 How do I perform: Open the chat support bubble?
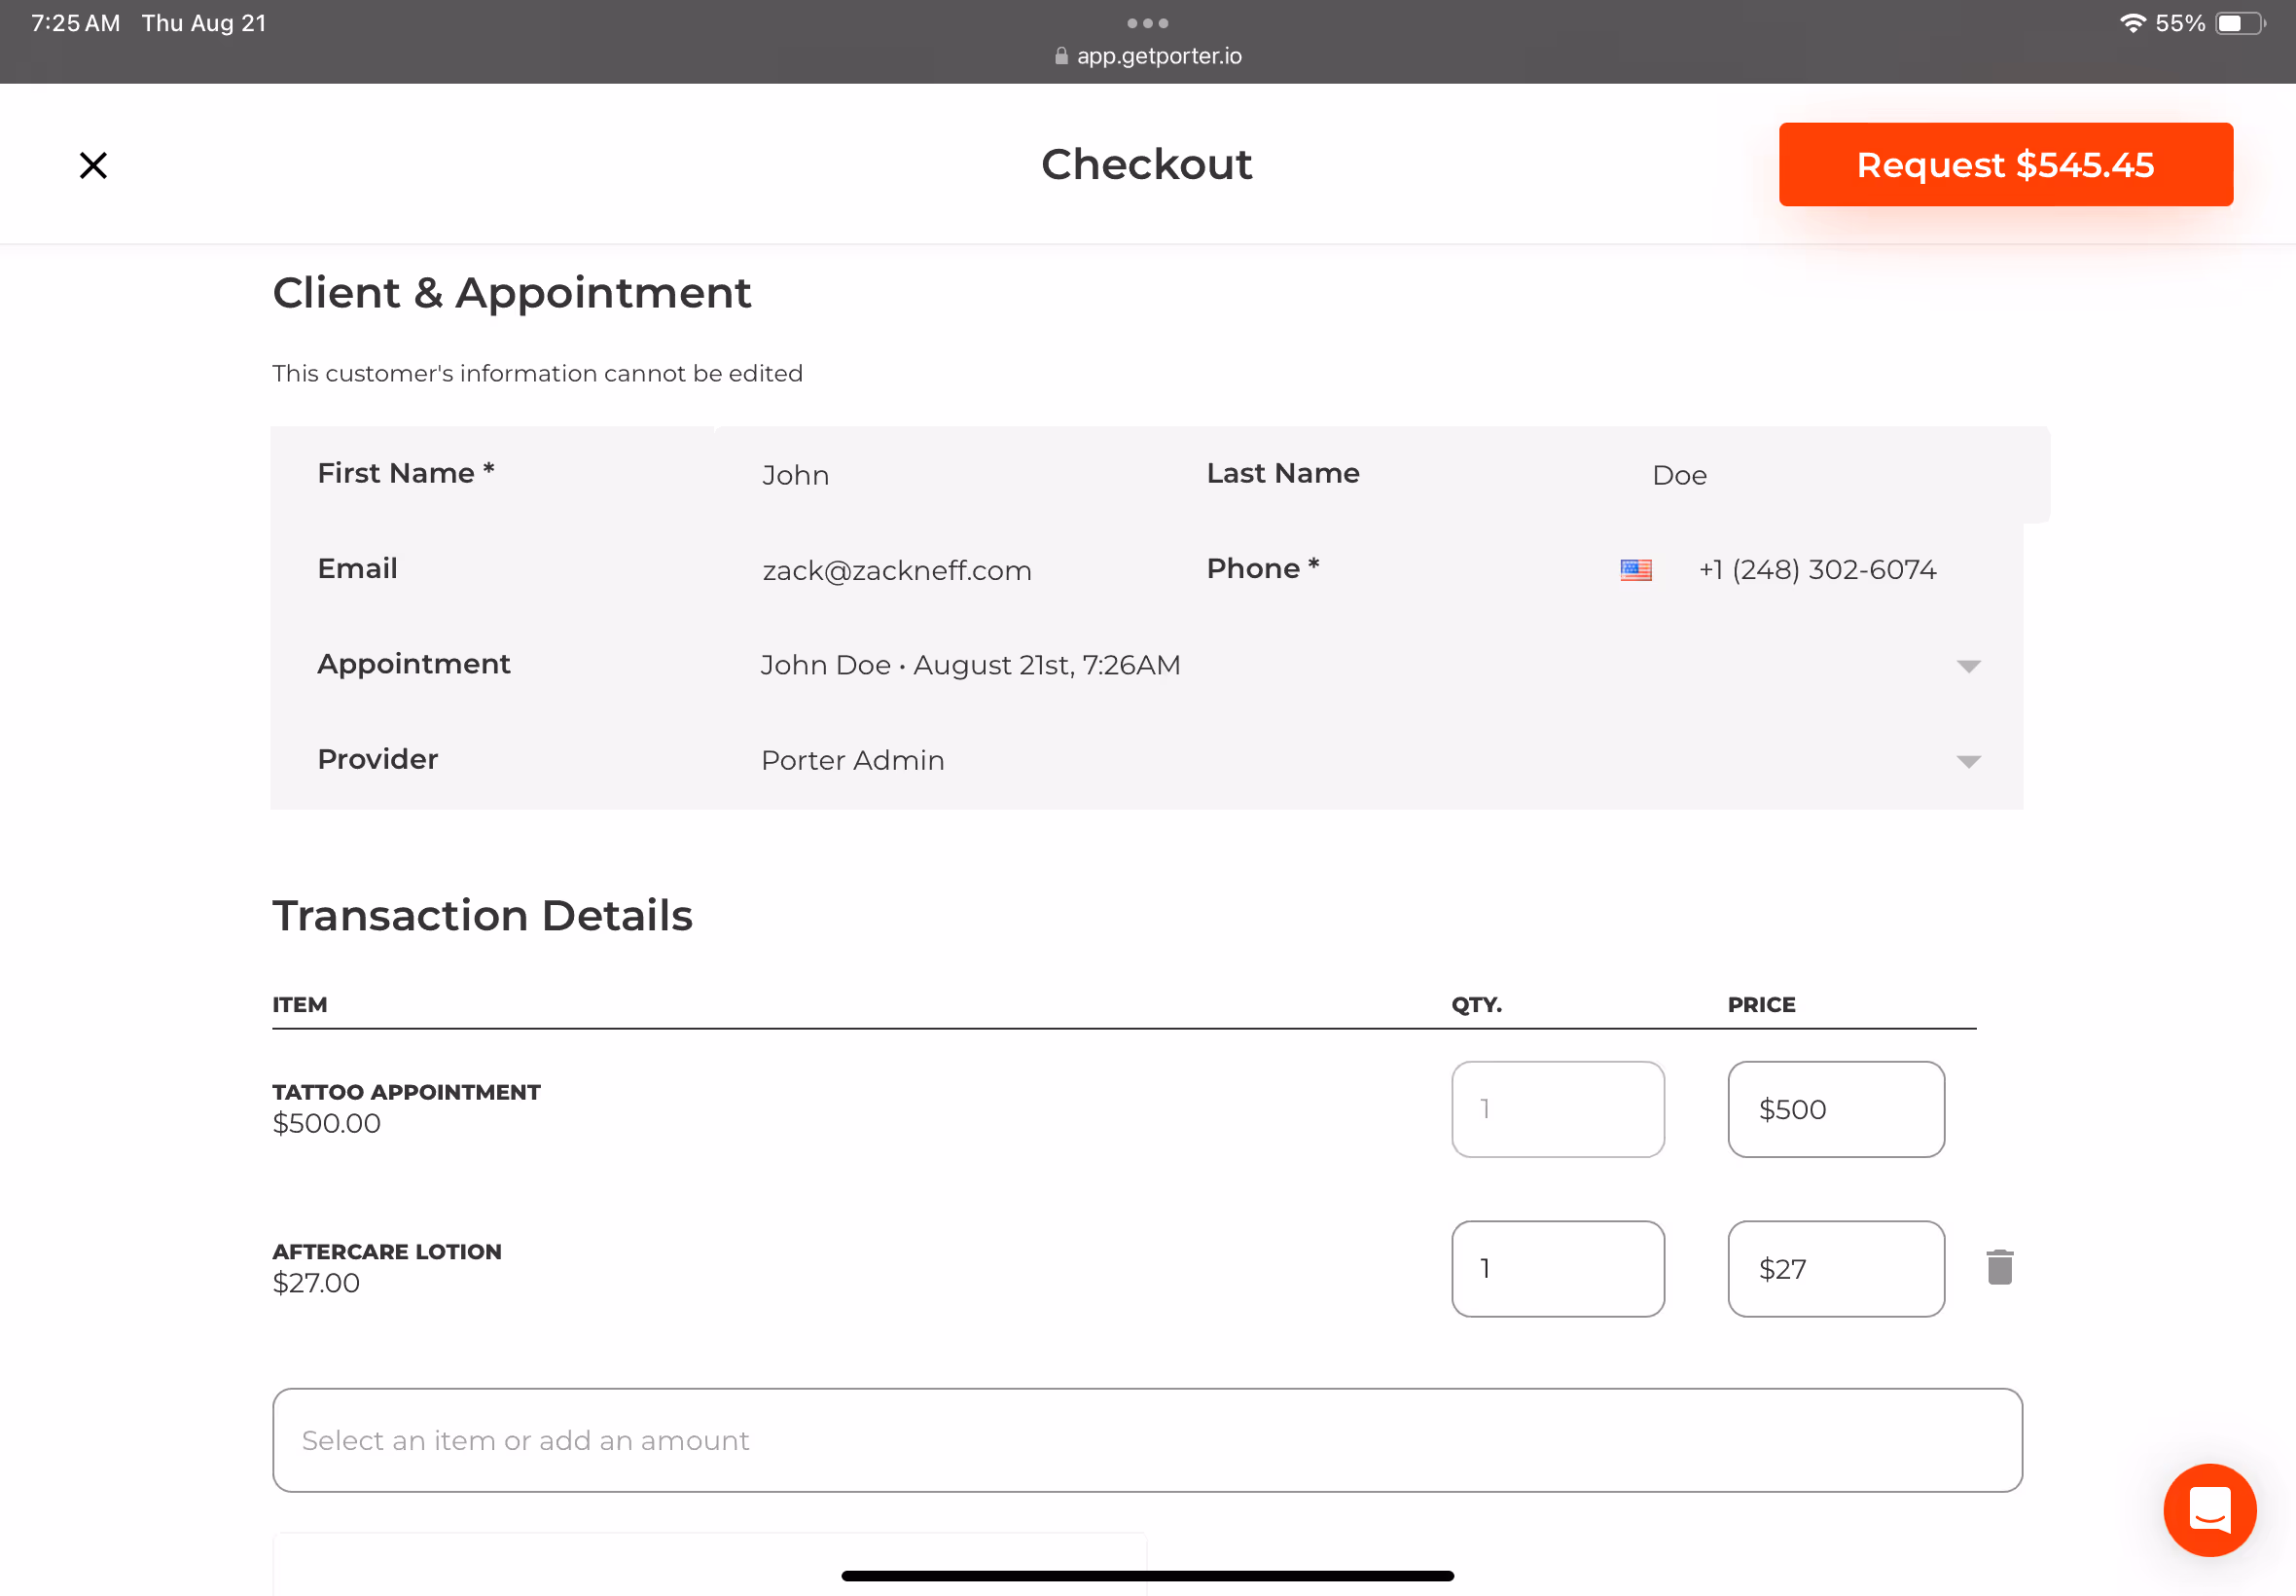point(2209,1510)
